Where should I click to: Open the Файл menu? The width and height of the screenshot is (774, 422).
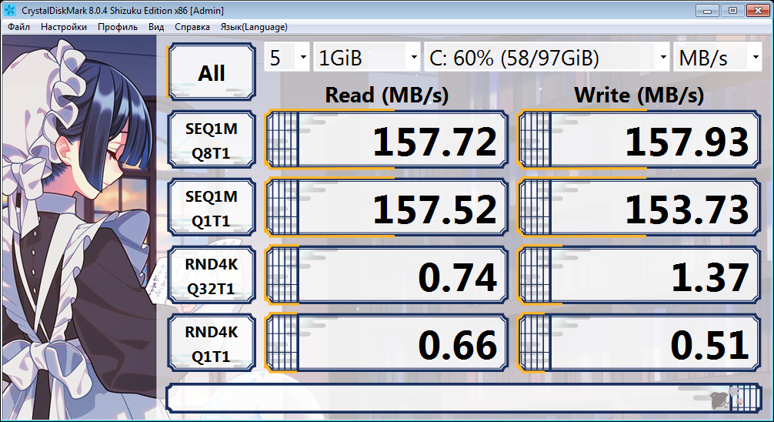coord(18,27)
